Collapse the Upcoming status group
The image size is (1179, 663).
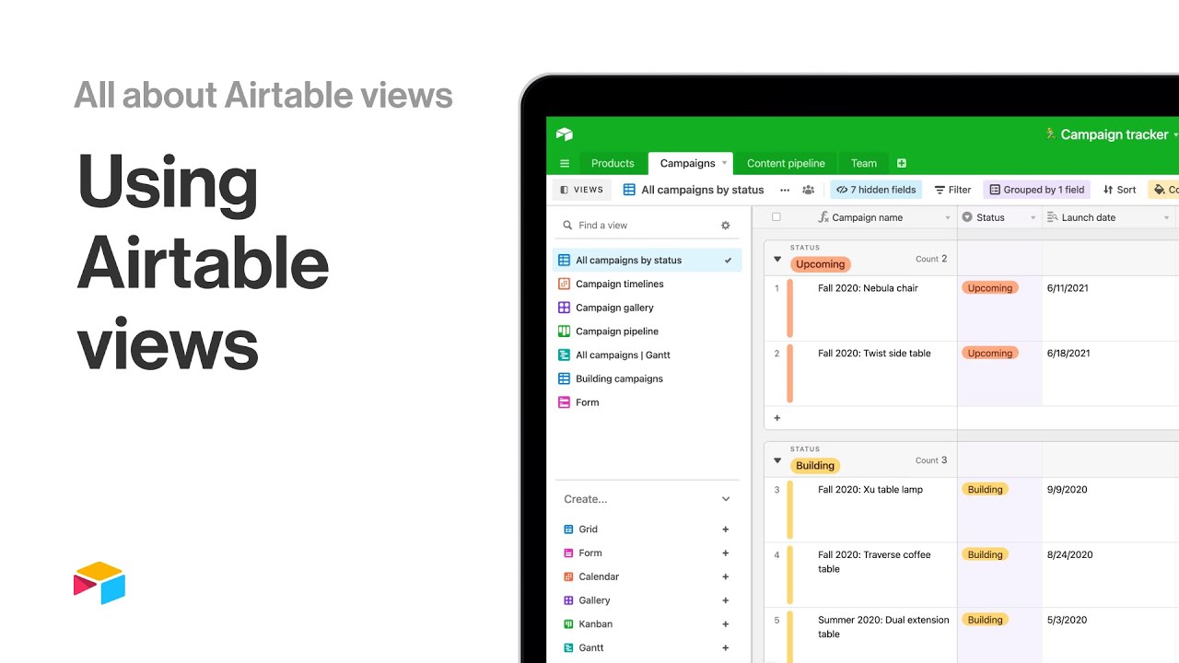pos(777,260)
